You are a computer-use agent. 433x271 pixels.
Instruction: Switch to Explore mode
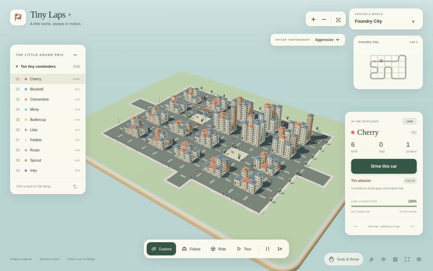[161, 249]
